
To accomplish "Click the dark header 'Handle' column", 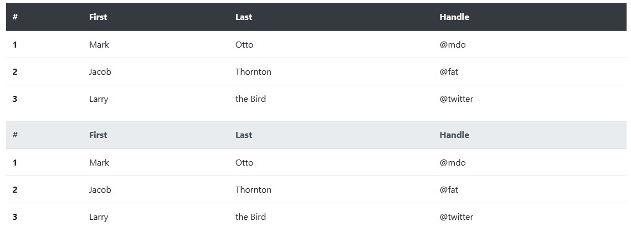I will click(x=454, y=17).
